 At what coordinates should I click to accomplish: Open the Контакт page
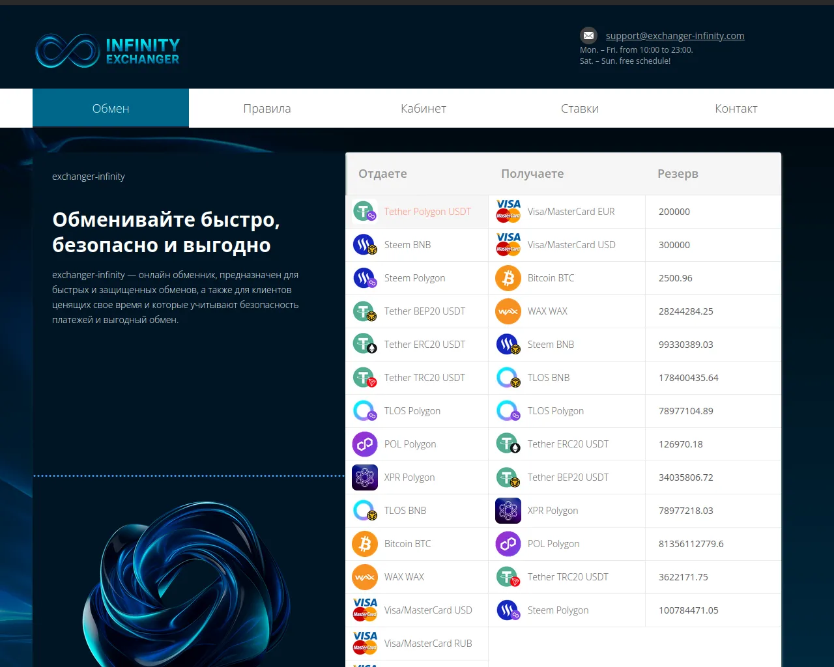tap(736, 109)
